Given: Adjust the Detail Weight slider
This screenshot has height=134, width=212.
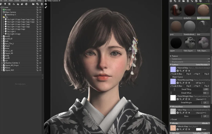Looking at the screenshot, I should click(186, 103).
